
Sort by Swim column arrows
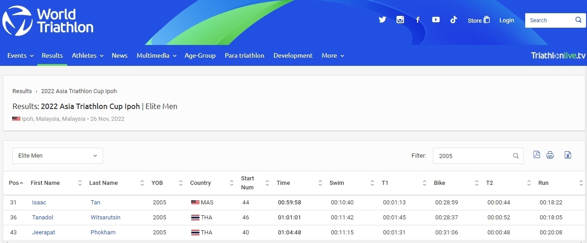coord(373,183)
